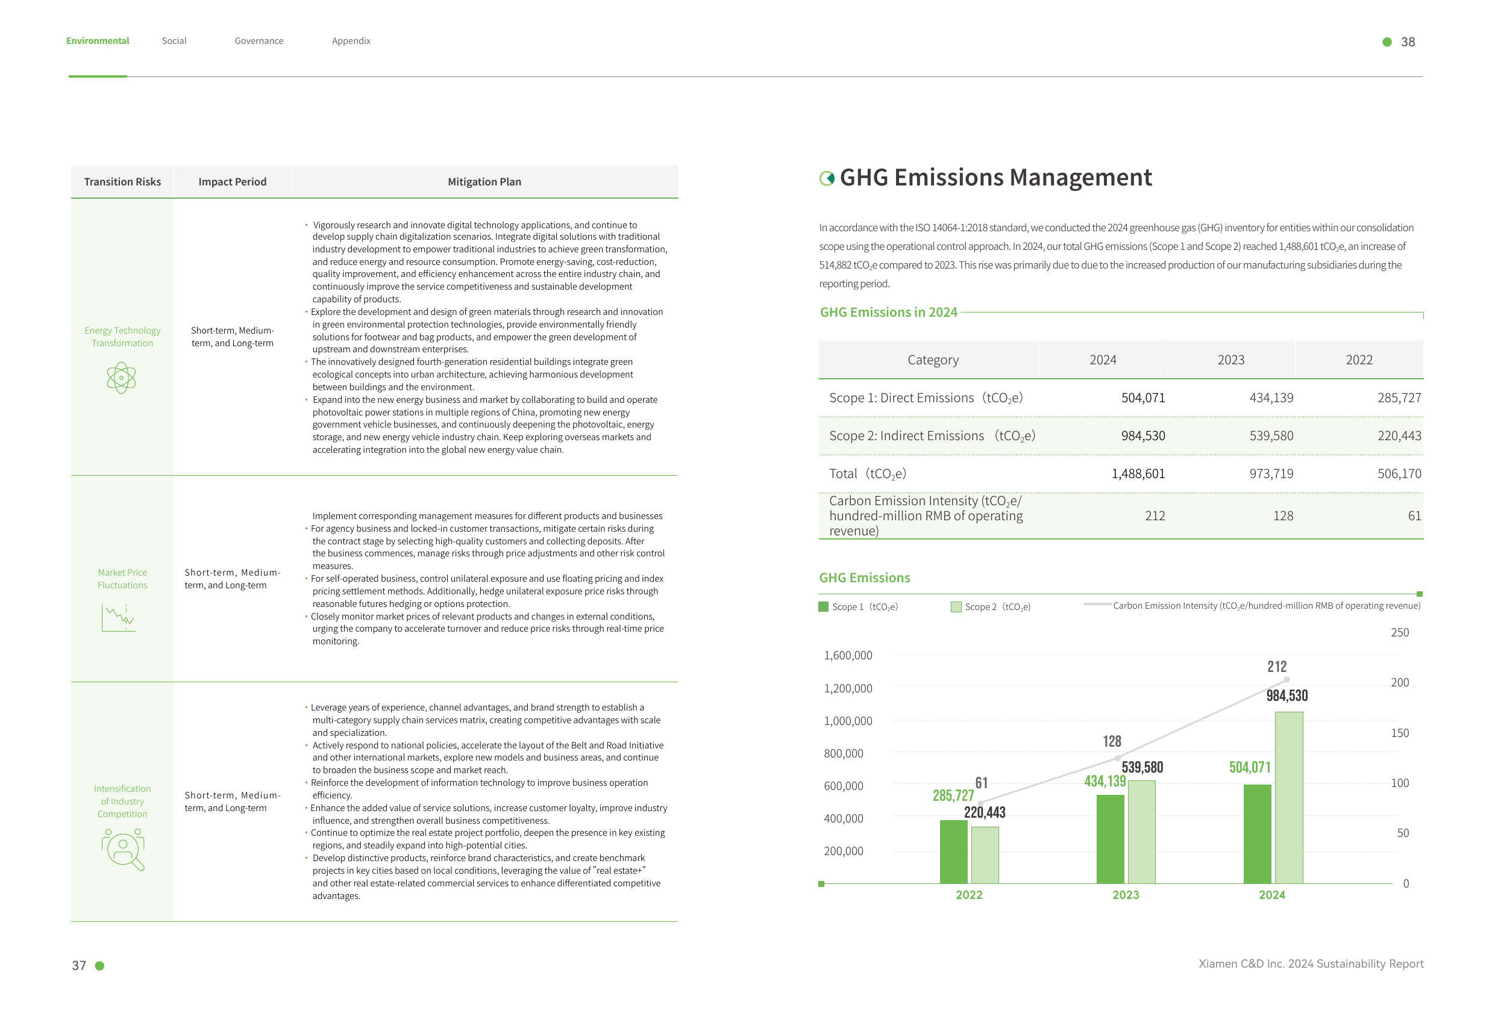The width and height of the screenshot is (1495, 1014).
Task: Click the table value 1,488,601
Action: point(1138,474)
